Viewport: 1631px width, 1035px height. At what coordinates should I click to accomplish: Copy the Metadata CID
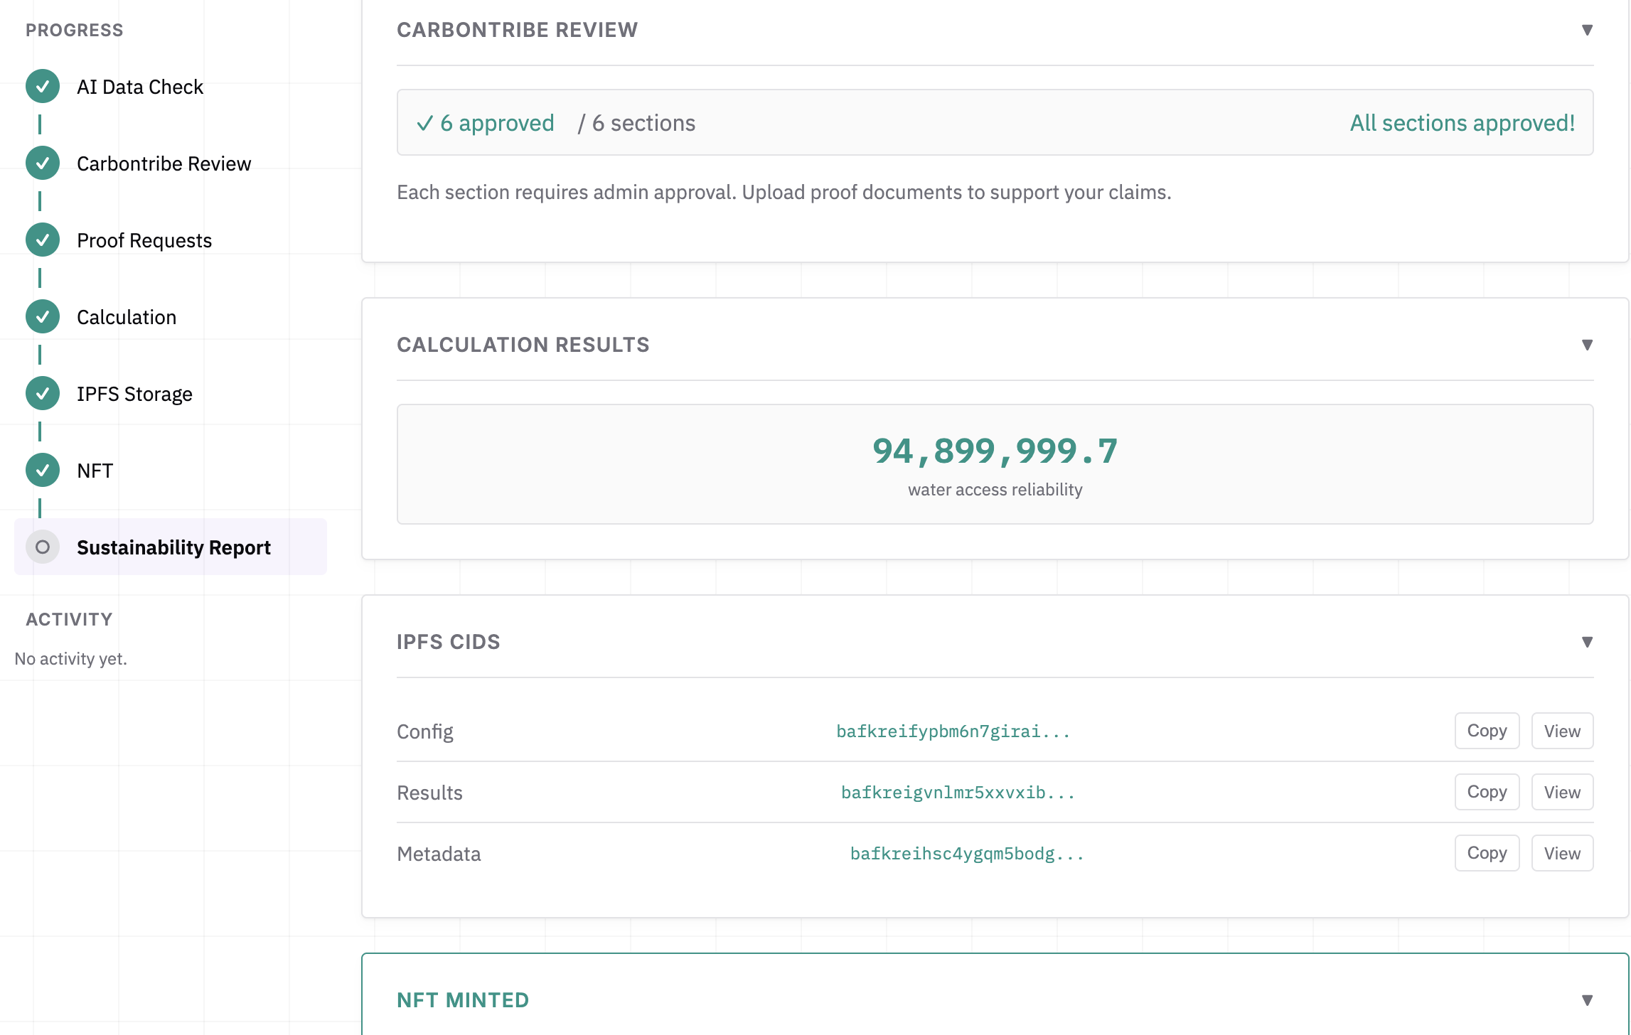(x=1487, y=853)
